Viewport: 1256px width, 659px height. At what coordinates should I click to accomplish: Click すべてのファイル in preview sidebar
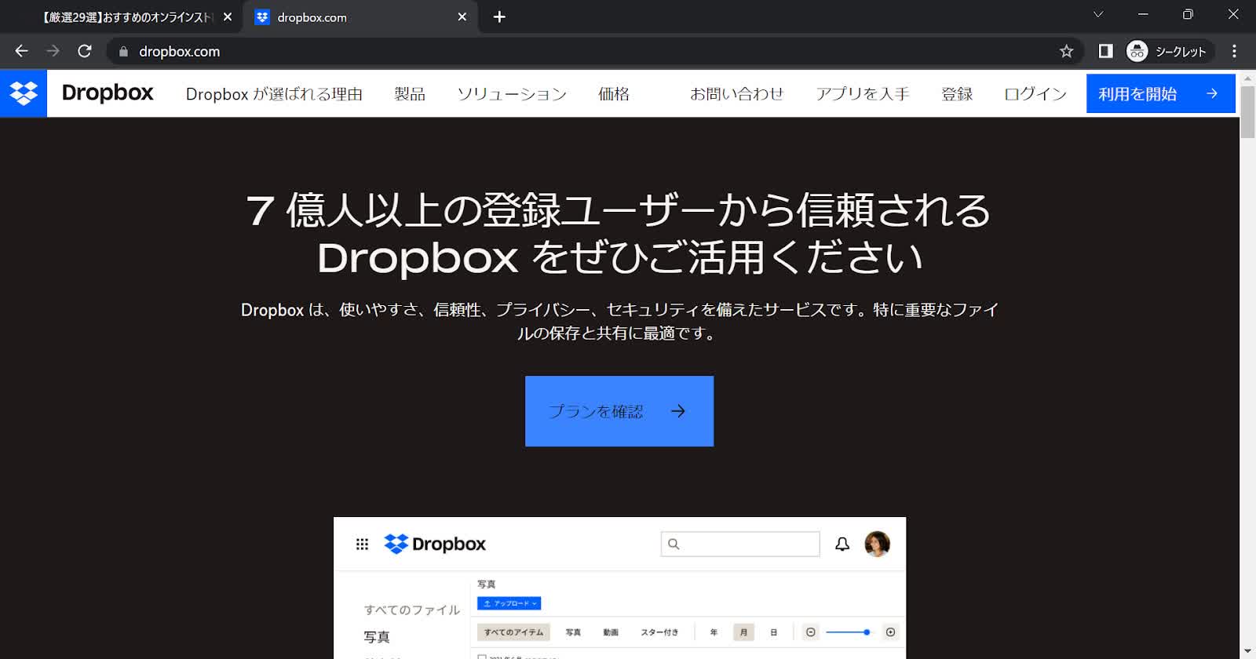point(412,610)
